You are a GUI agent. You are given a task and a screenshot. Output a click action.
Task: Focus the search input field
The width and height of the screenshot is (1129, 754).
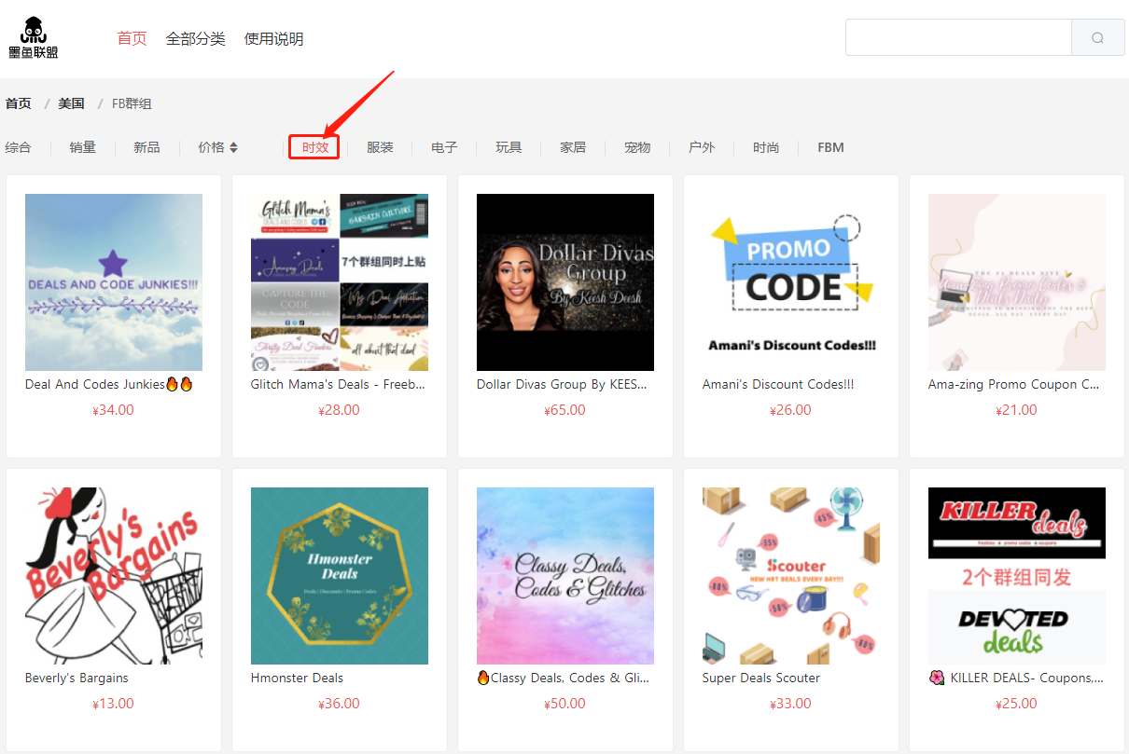[958, 38]
